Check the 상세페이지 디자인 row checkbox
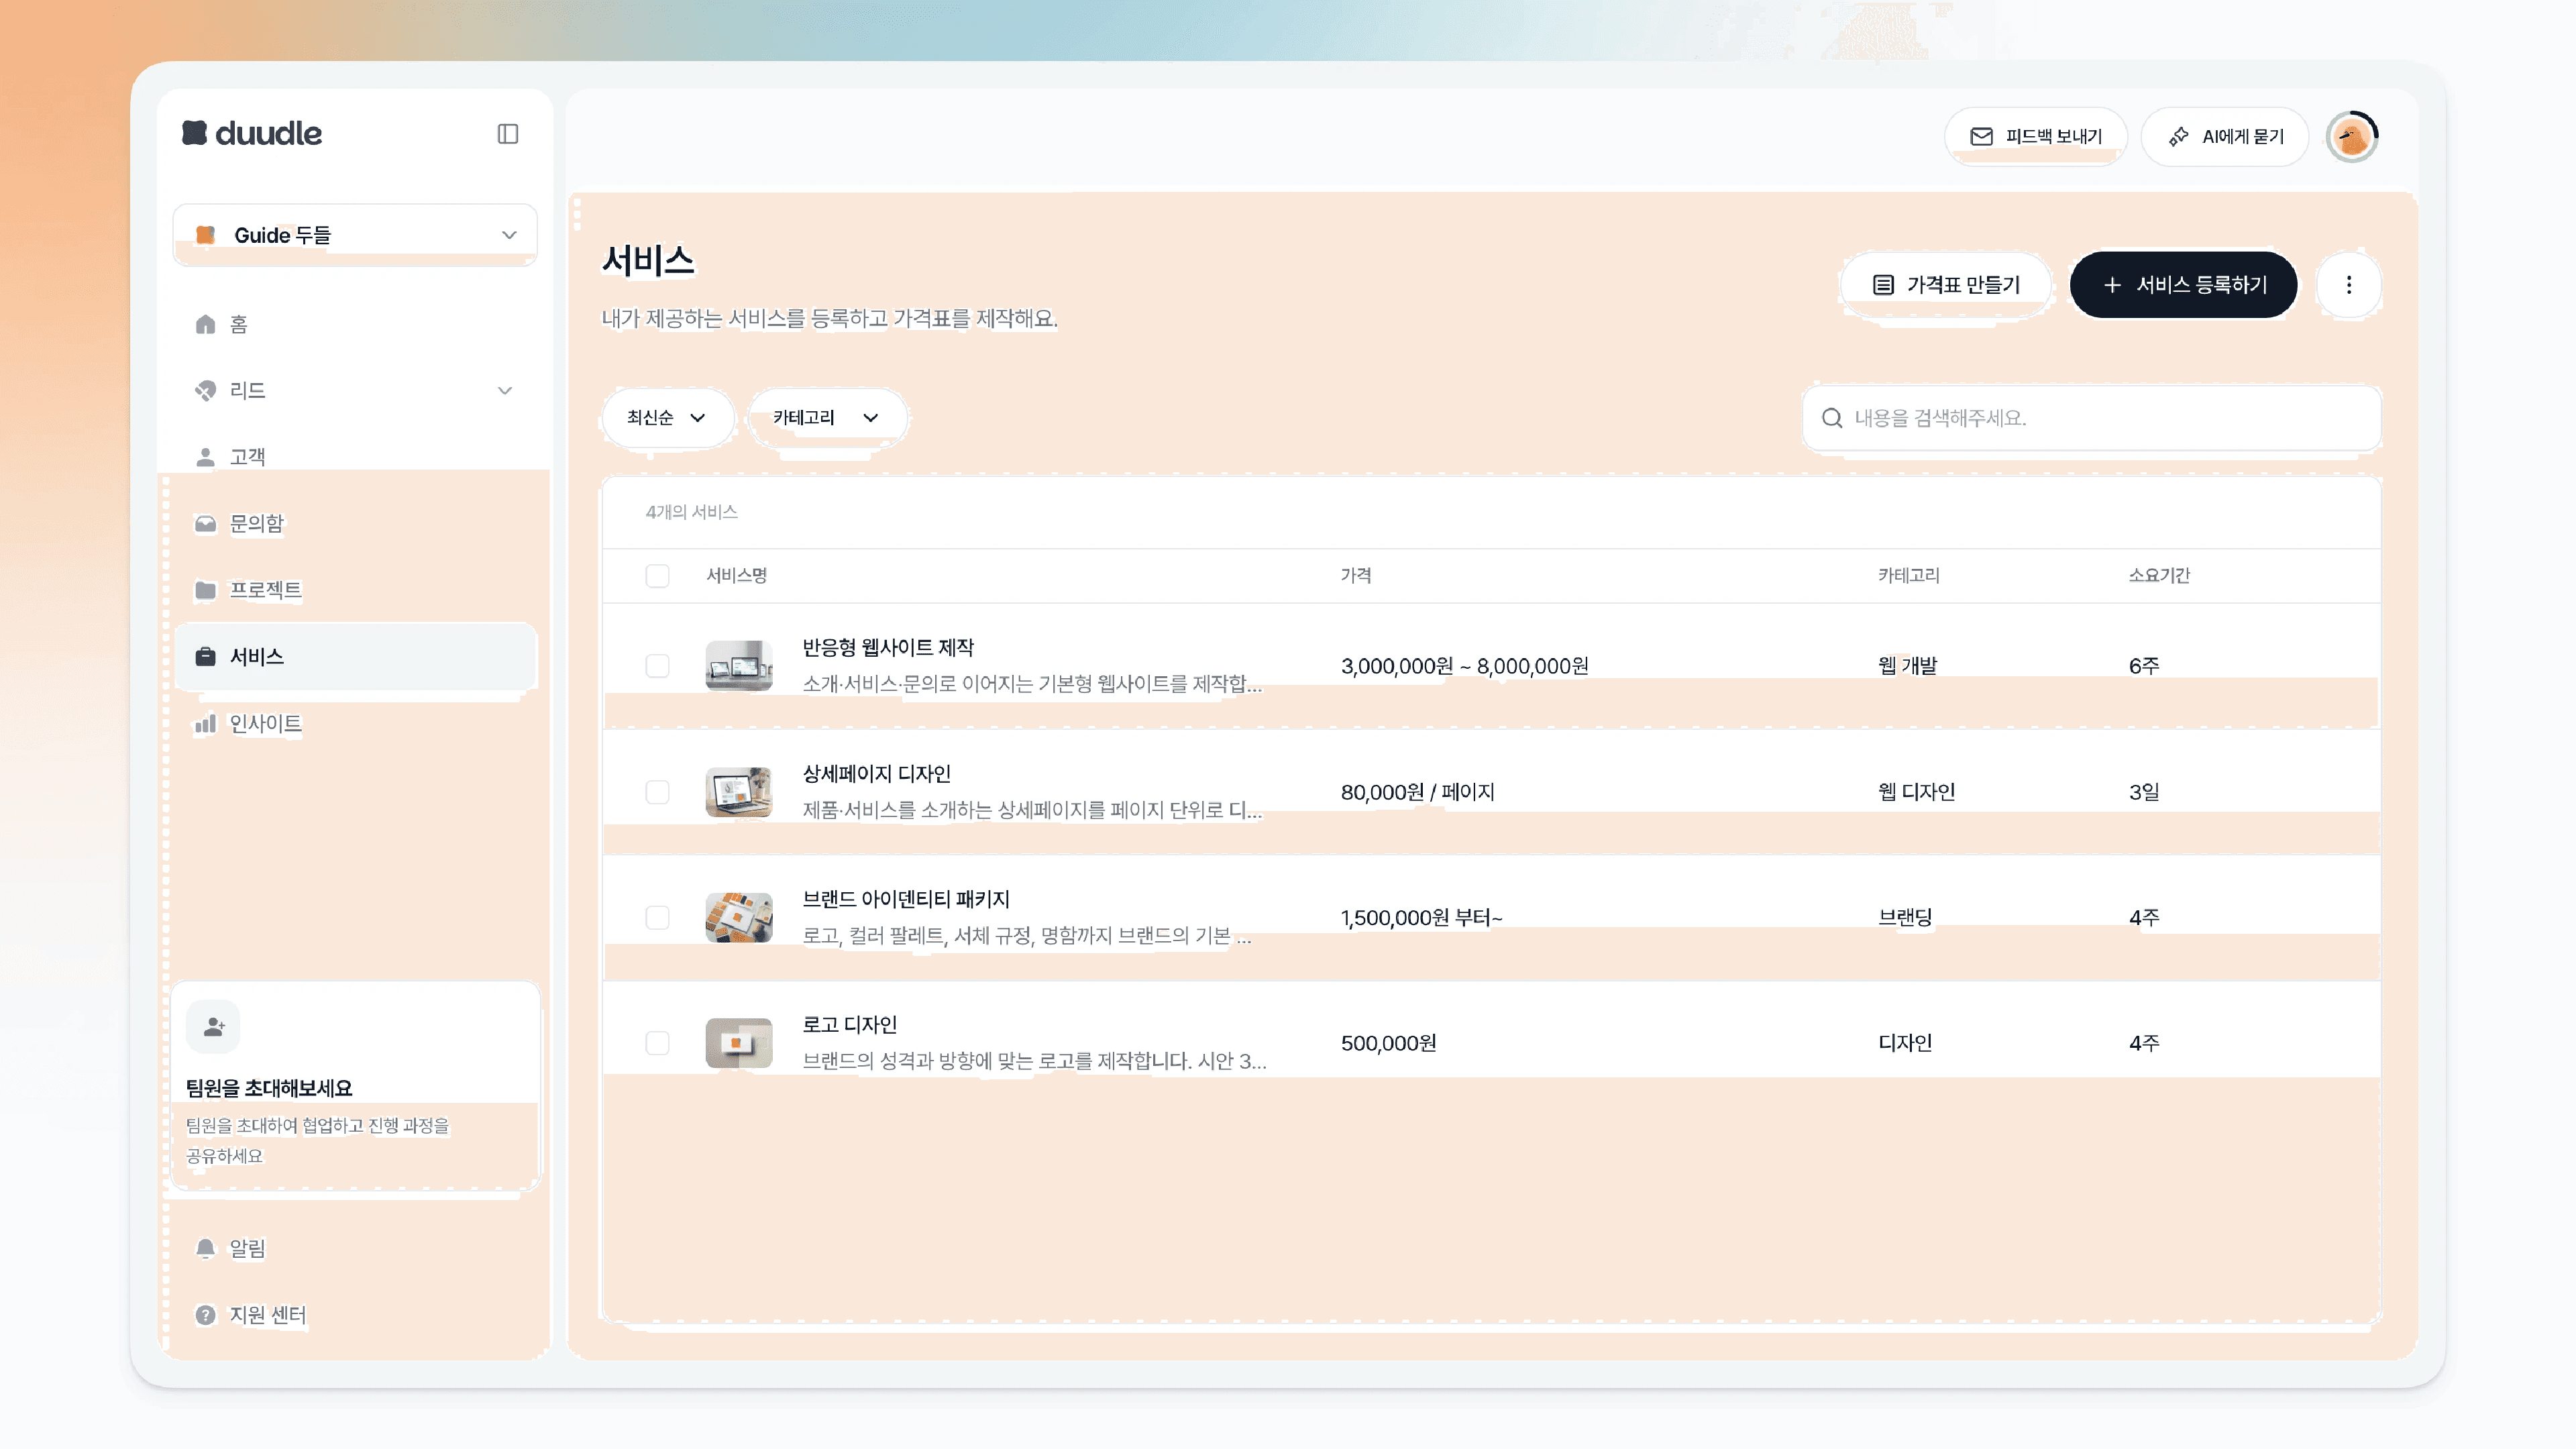 click(657, 792)
